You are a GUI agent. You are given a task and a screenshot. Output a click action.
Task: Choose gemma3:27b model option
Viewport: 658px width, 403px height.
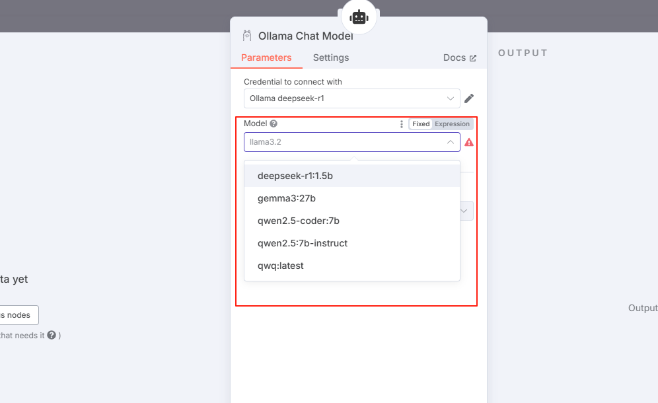(351, 198)
